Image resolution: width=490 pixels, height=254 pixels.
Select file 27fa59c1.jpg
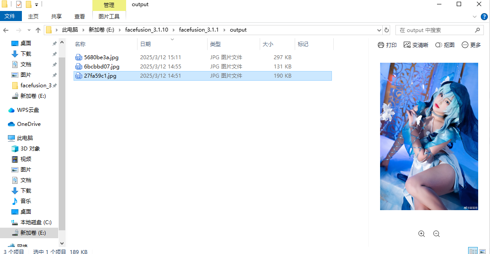(x=202, y=76)
